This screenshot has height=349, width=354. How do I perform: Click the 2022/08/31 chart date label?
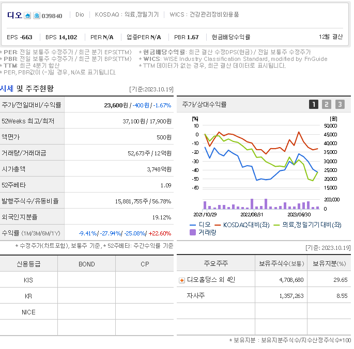pos(252,215)
